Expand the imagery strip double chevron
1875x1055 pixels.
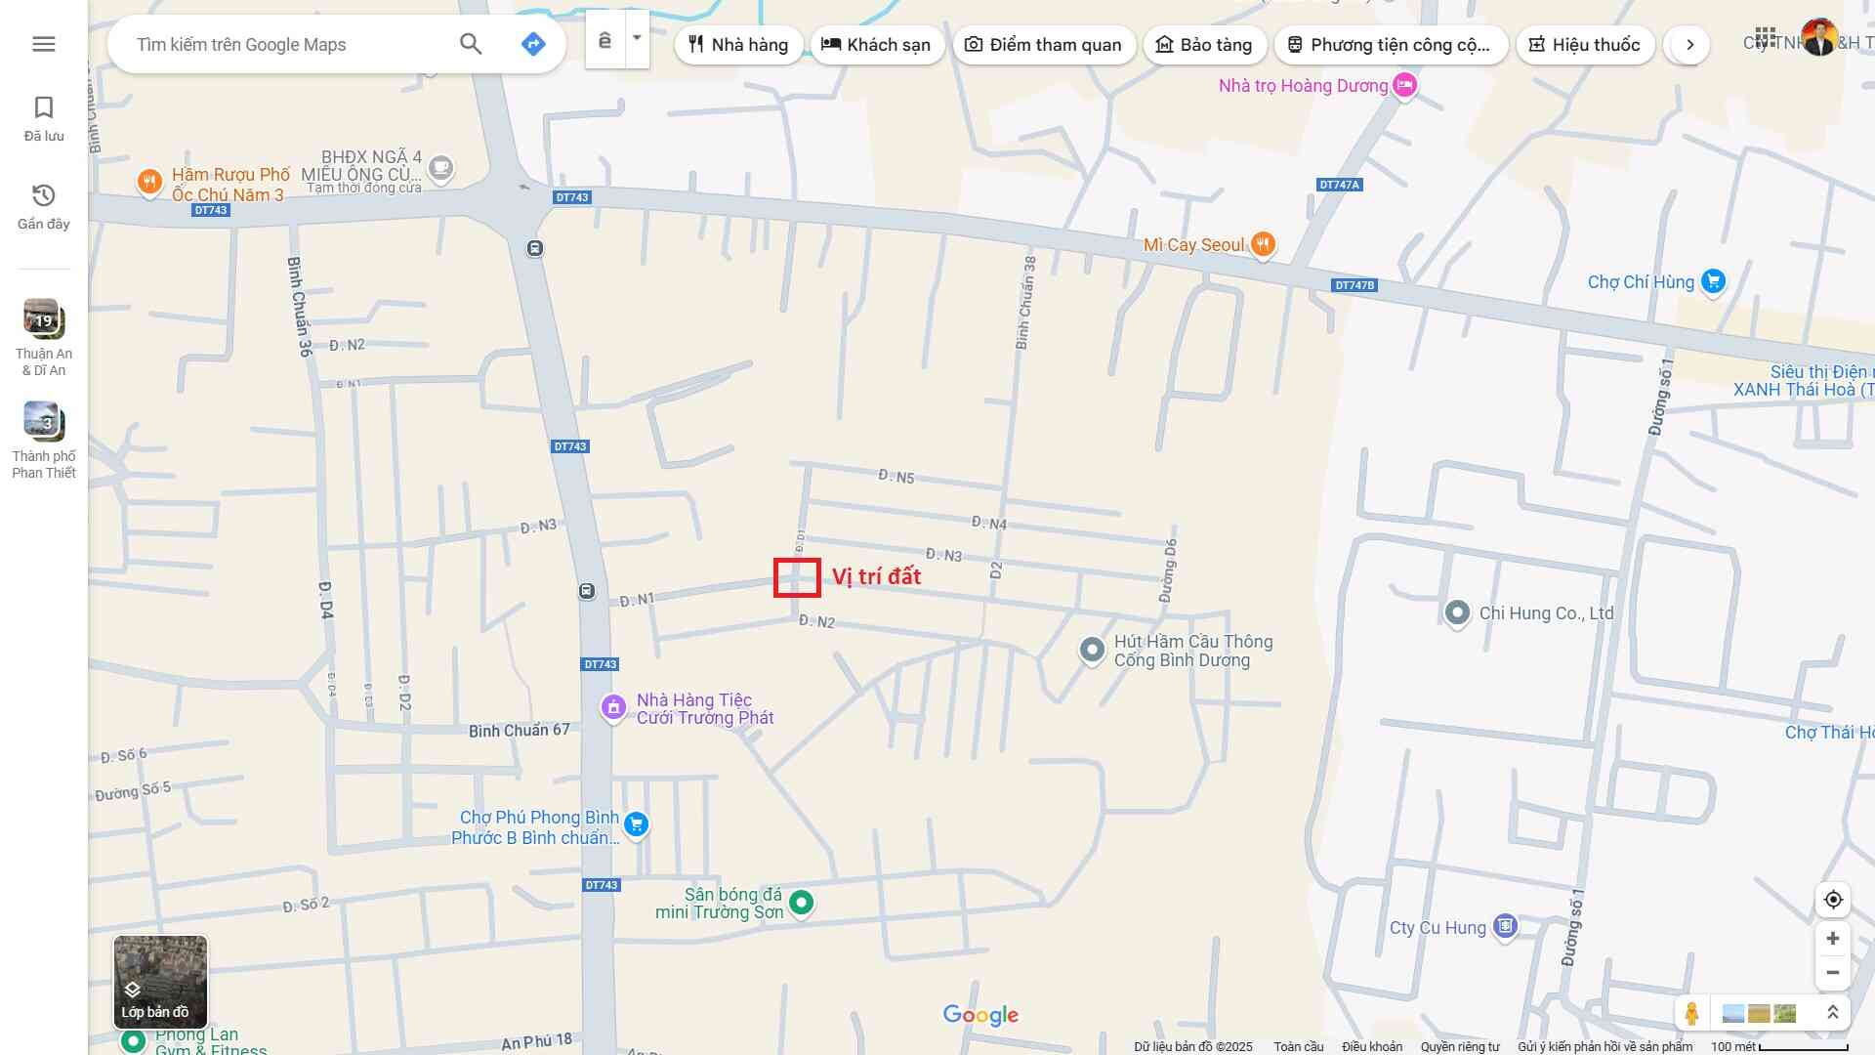pyautogui.click(x=1833, y=1013)
